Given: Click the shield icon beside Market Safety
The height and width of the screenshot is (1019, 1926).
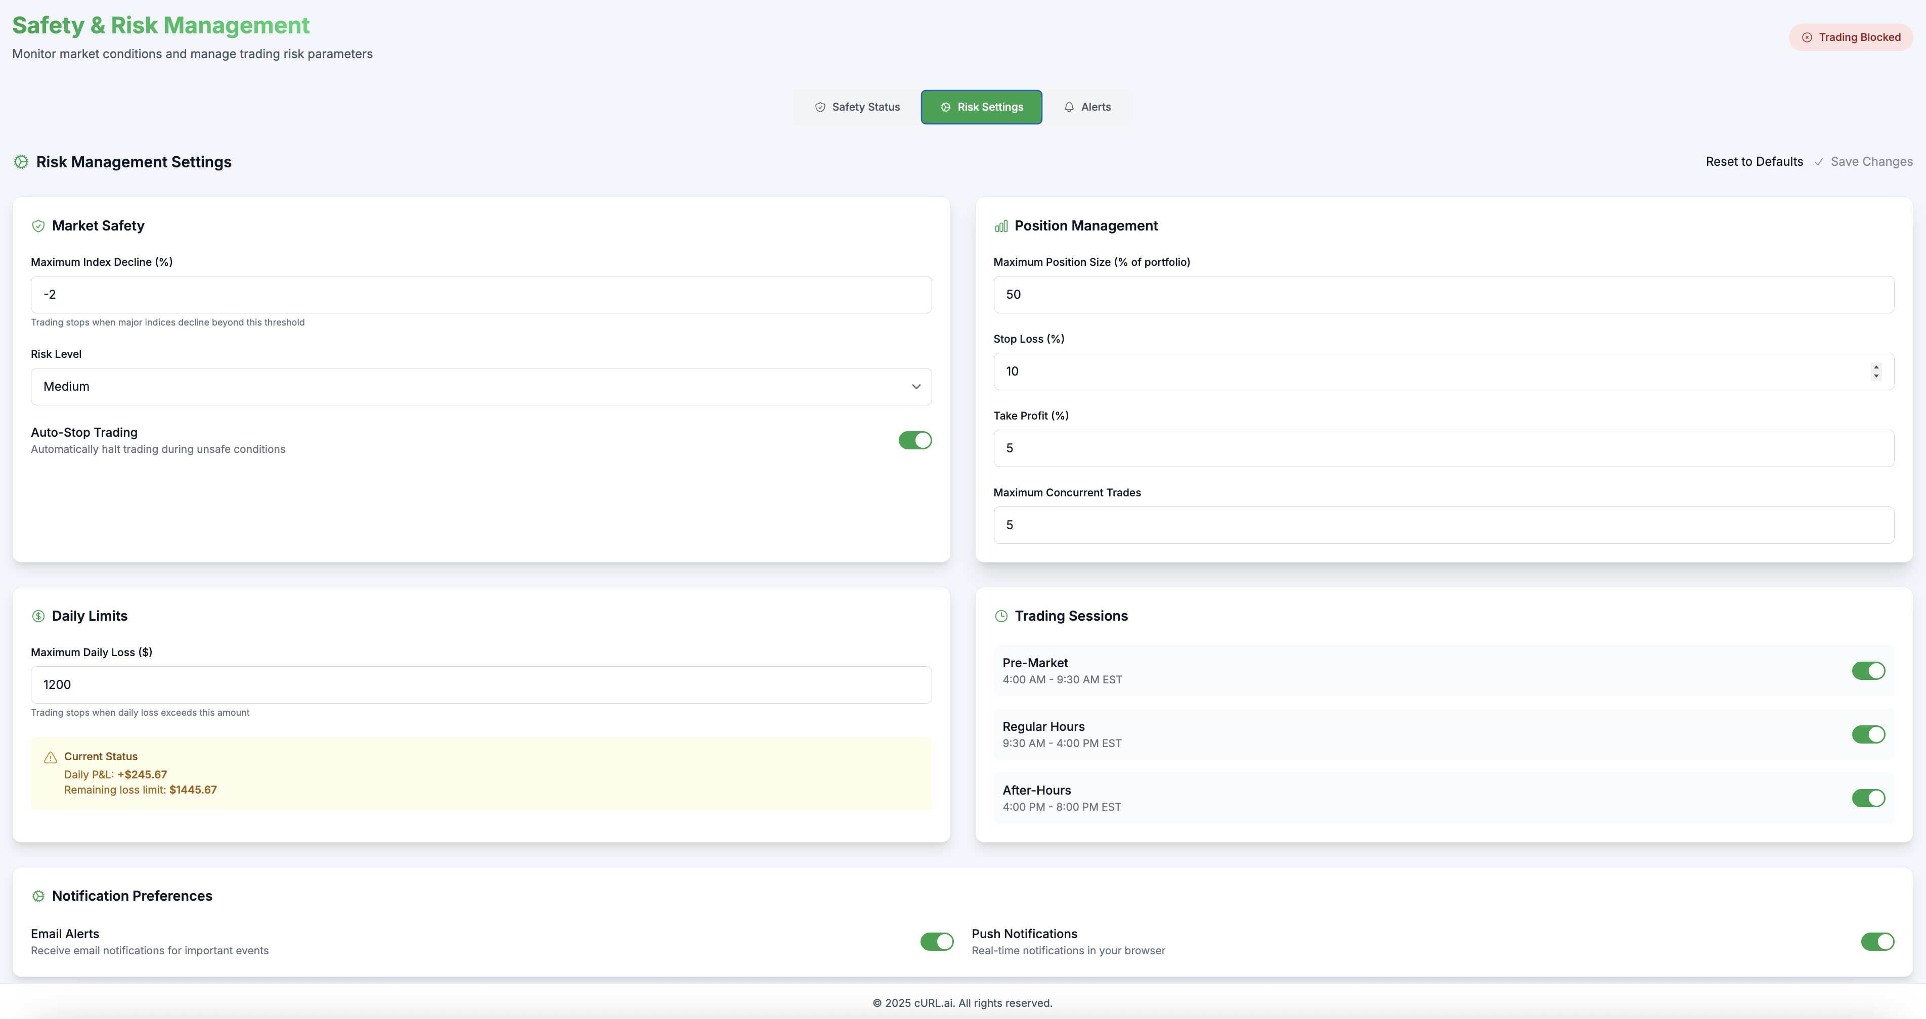Looking at the screenshot, I should [x=38, y=226].
